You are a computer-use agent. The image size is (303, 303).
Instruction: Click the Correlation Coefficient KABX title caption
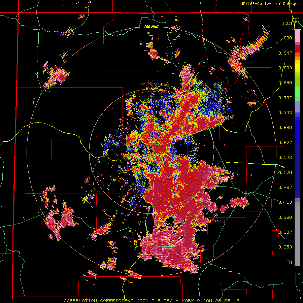point(151,301)
